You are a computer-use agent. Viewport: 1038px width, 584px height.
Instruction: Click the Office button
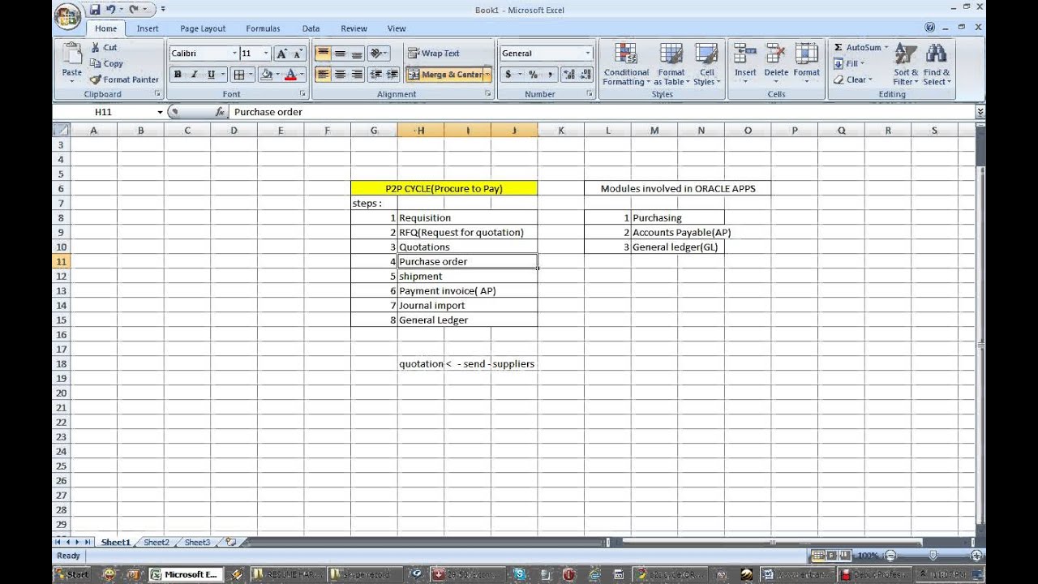[x=67, y=15]
